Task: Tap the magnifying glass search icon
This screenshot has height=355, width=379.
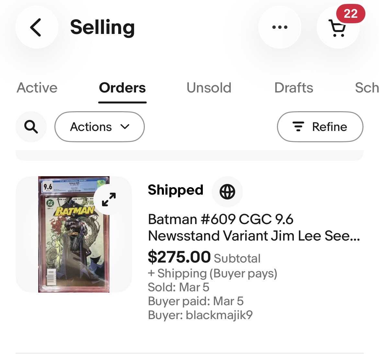Action: pos(31,127)
